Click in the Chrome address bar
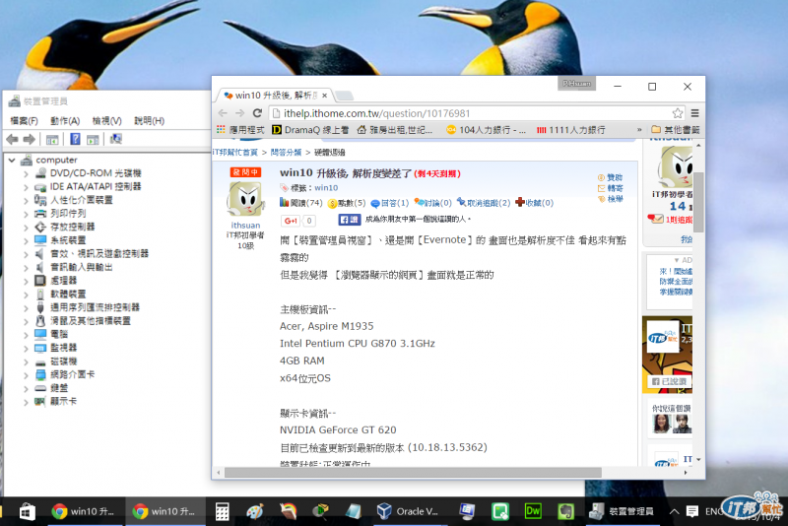Image resolution: width=788 pixels, height=526 pixels. pyautogui.click(x=477, y=113)
